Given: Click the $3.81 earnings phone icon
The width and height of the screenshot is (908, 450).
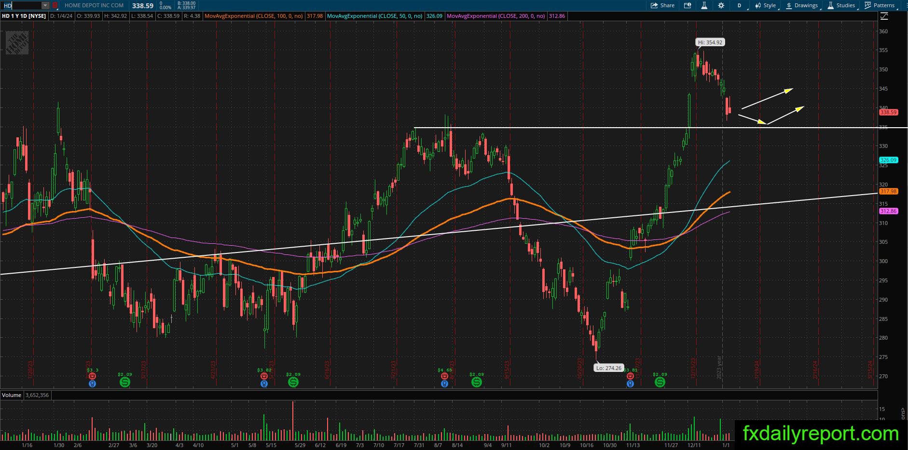Looking at the screenshot, I should coord(630,376).
